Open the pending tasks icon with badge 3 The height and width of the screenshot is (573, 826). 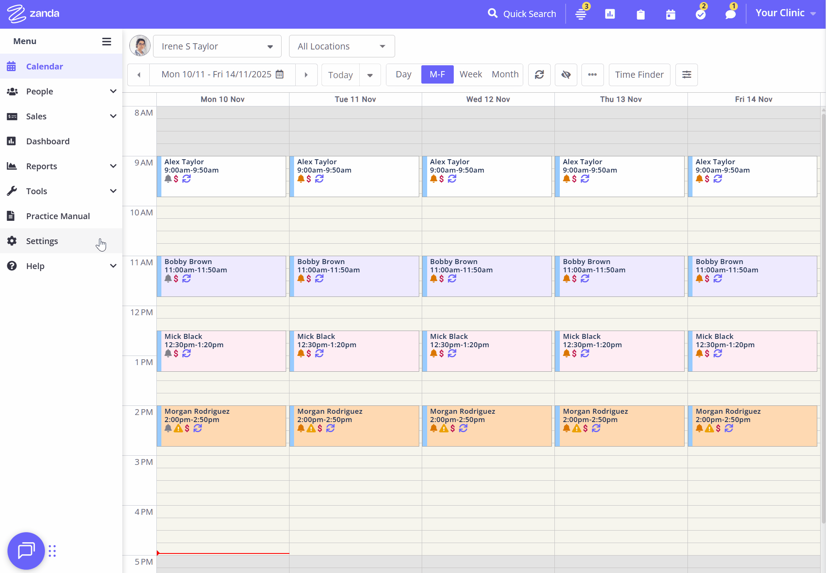point(581,14)
